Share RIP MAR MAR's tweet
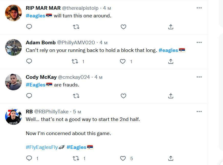Viewport: 223px width, 165px height. coord(171,27)
